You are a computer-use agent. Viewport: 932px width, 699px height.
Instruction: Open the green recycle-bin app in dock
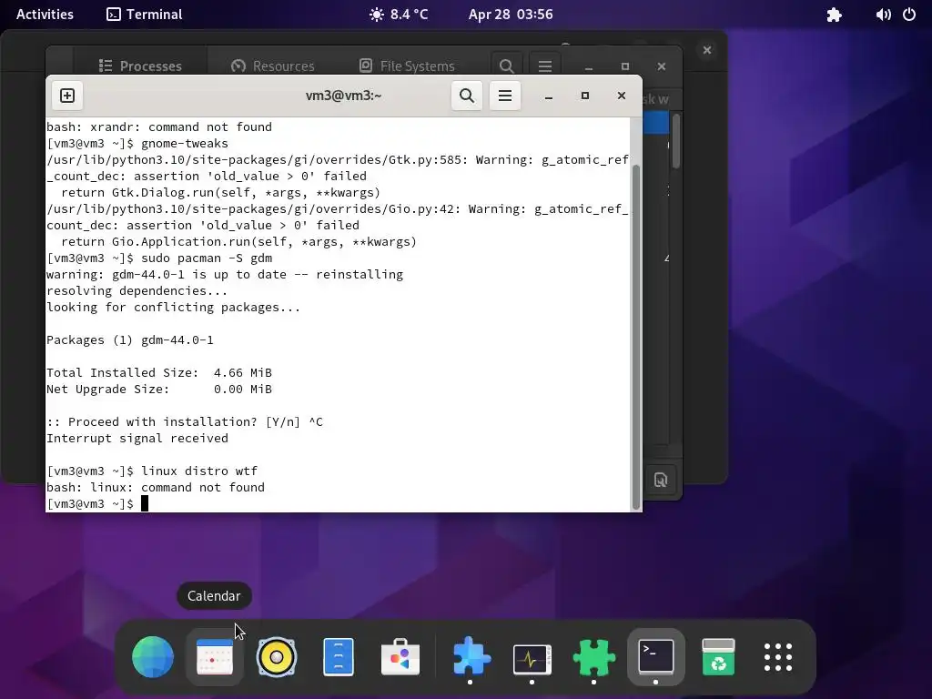pyautogui.click(x=718, y=657)
